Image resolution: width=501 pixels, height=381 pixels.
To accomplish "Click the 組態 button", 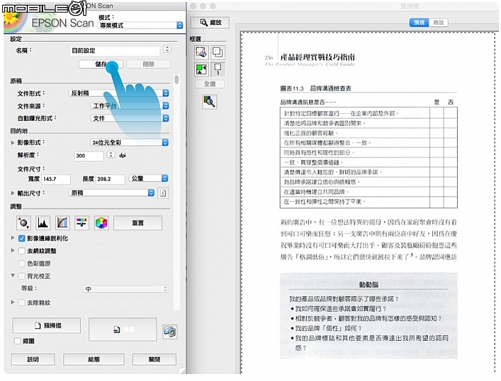I will point(94,359).
